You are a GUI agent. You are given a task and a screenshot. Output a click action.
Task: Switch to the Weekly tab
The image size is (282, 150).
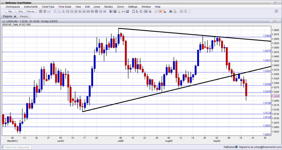(x=24, y=16)
